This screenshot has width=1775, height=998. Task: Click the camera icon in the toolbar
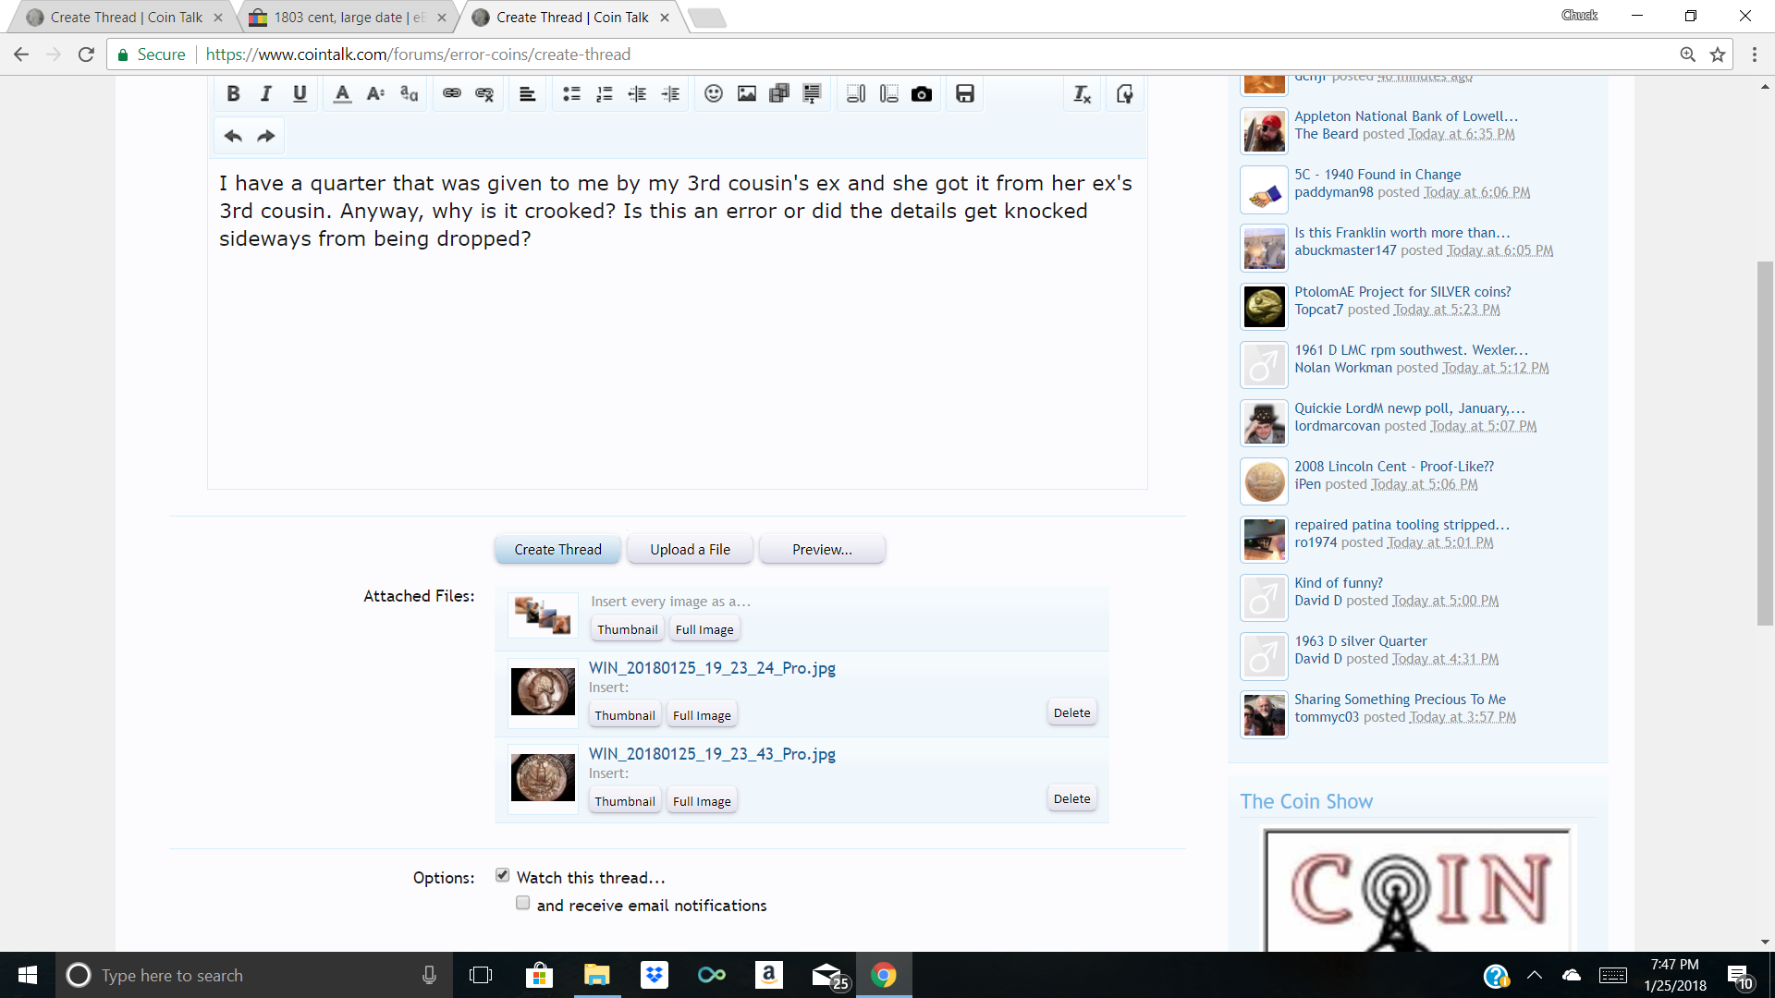(922, 93)
